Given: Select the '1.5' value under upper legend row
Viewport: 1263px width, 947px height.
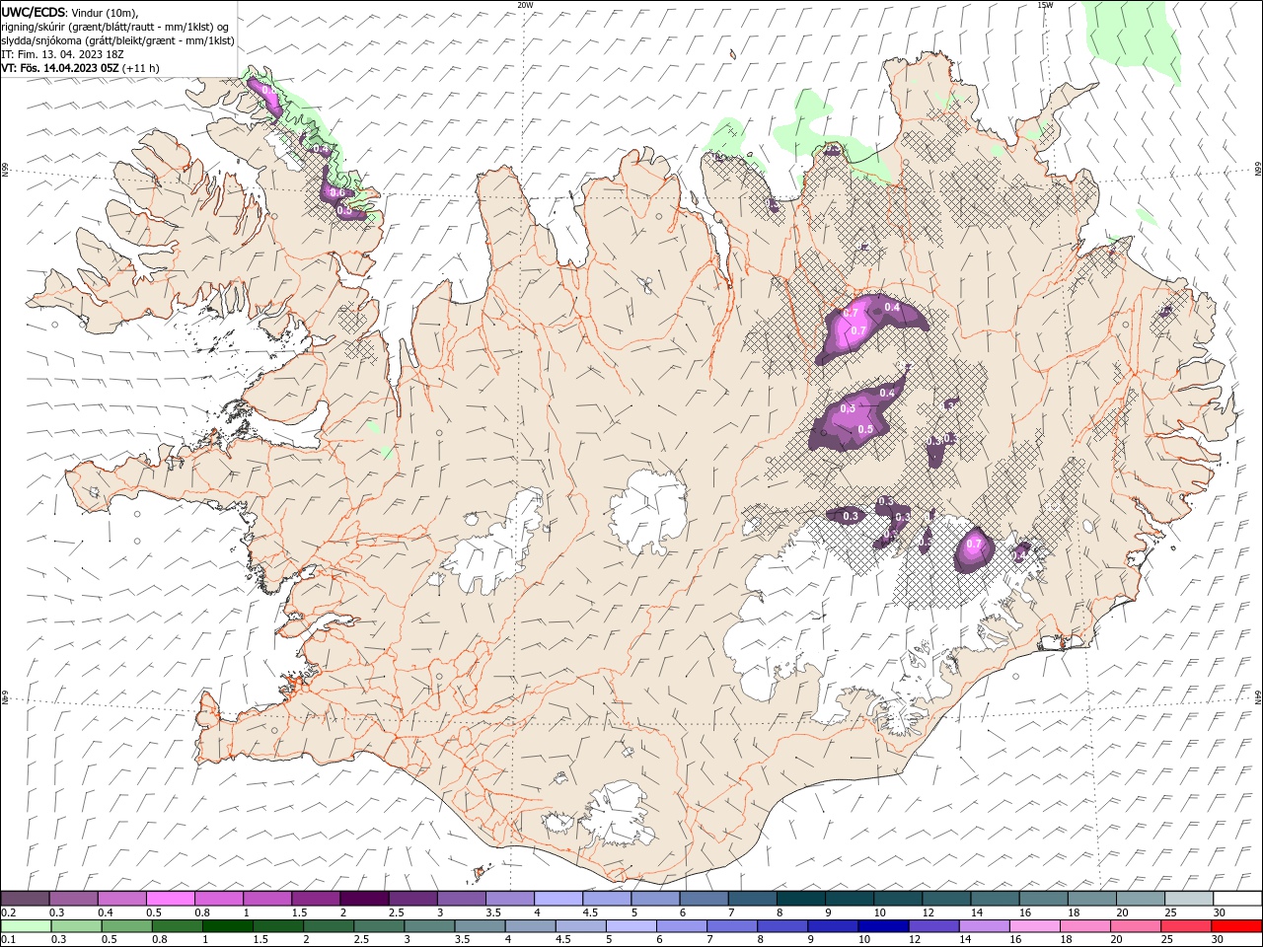Looking at the screenshot, I should (x=299, y=913).
